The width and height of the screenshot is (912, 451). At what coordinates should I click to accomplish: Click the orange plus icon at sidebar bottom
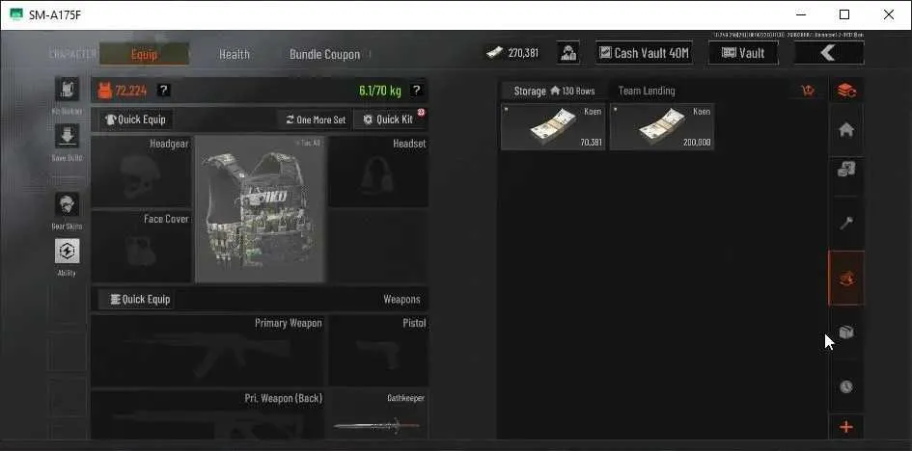coord(846,427)
